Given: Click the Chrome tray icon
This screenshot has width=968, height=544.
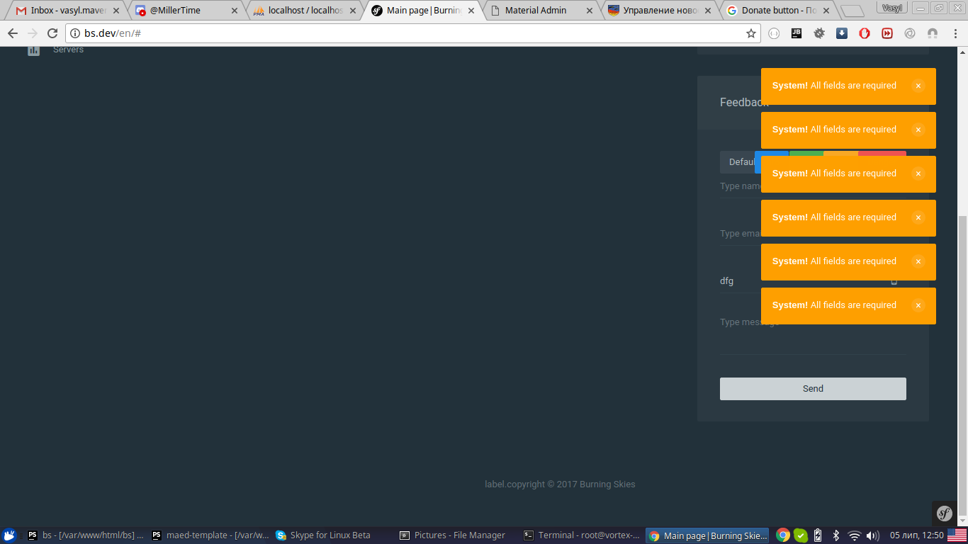Looking at the screenshot, I should (x=783, y=535).
